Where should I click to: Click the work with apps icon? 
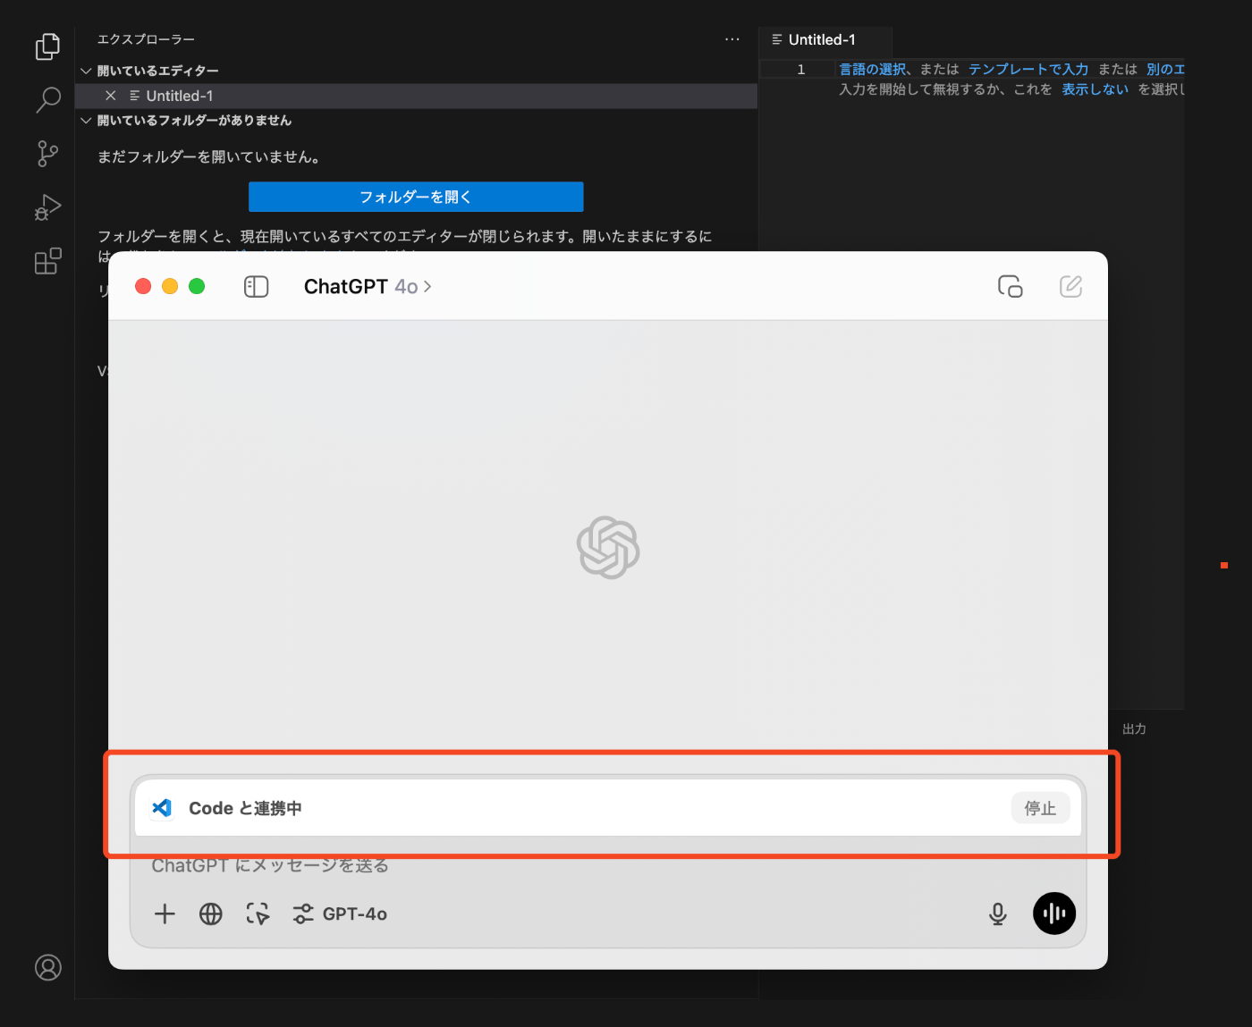click(x=258, y=913)
